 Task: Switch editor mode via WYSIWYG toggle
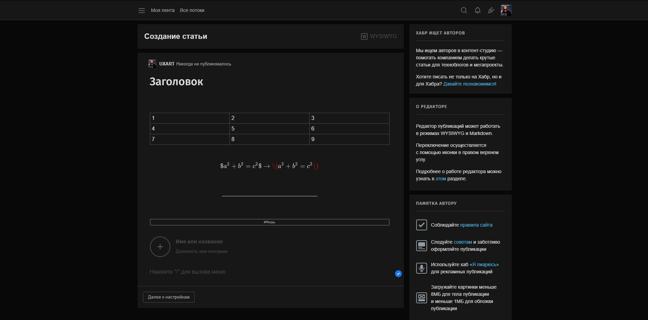pyautogui.click(x=379, y=36)
